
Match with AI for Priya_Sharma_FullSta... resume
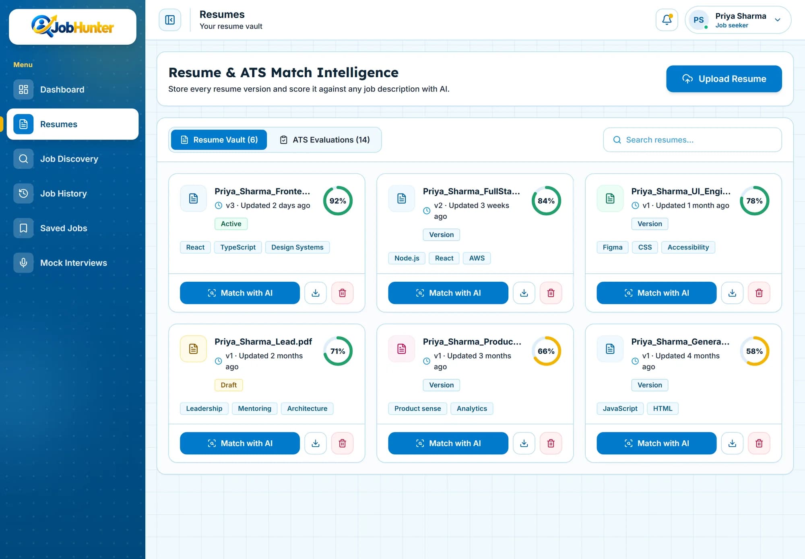pos(448,293)
